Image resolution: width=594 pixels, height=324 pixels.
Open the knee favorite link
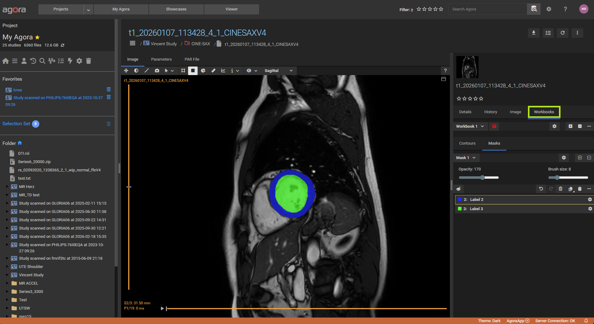pyautogui.click(x=18, y=90)
